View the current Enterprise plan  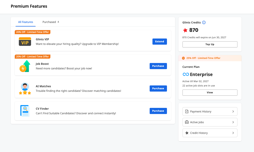(210, 93)
